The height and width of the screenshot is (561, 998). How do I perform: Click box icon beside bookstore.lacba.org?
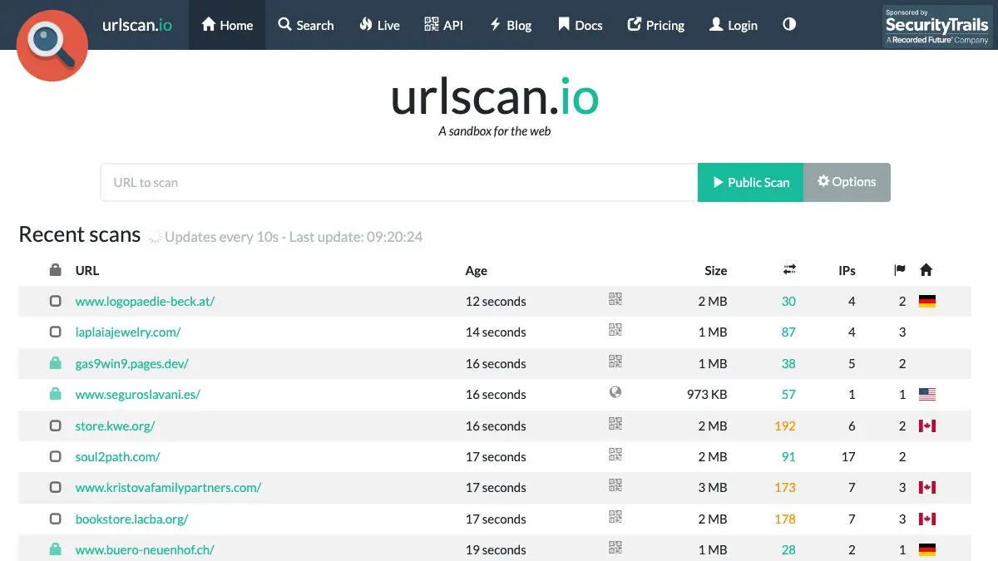56,519
